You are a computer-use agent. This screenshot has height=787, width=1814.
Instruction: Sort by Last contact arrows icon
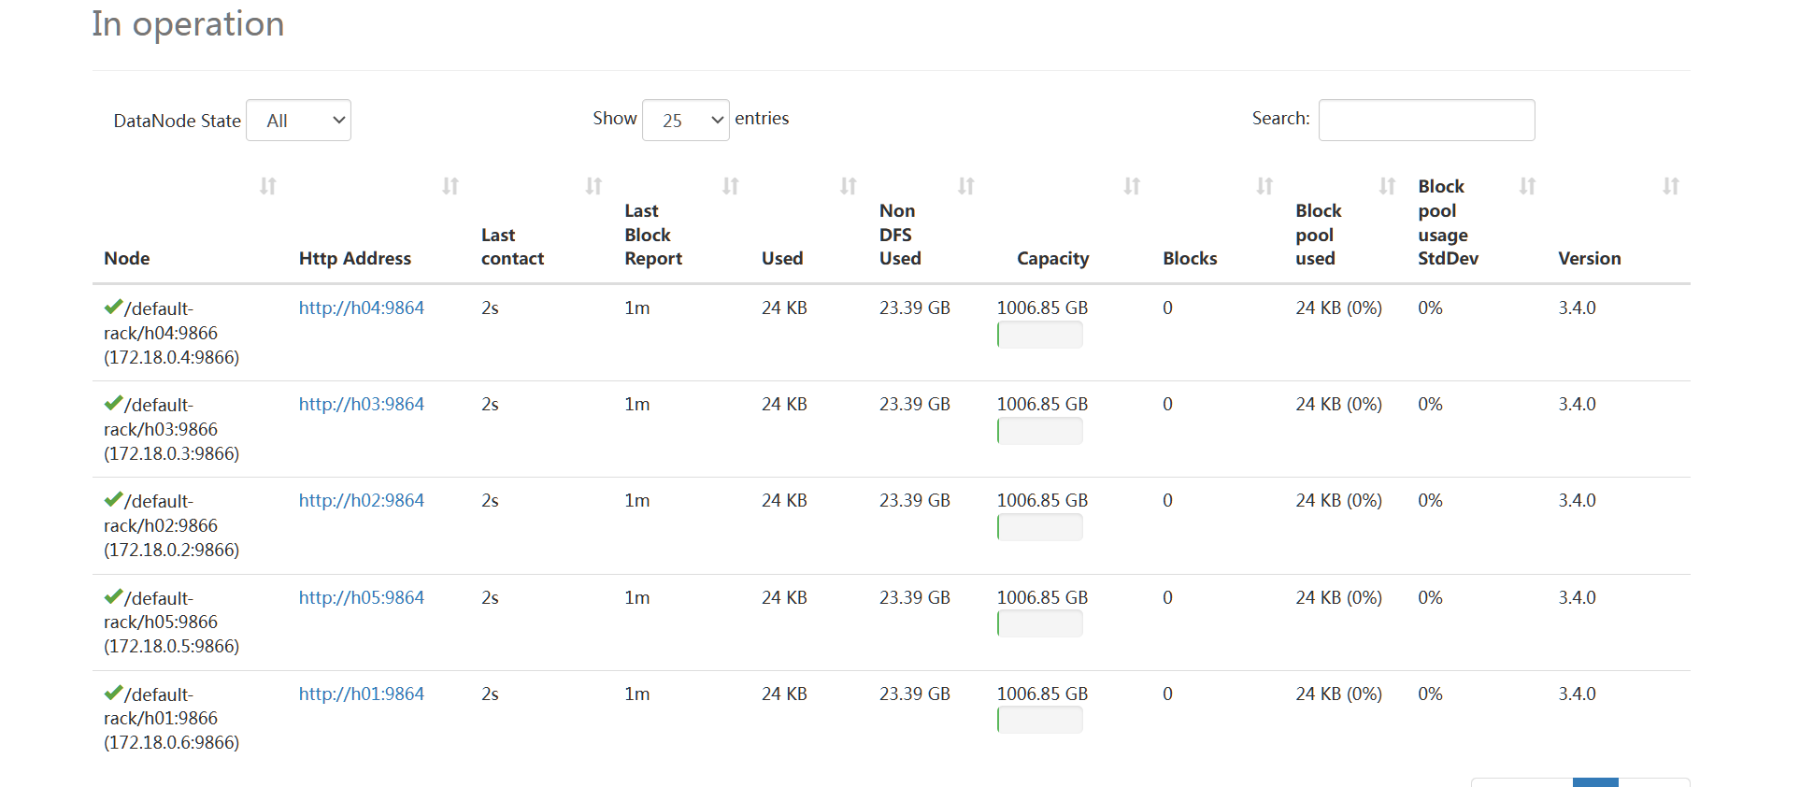pos(593,186)
